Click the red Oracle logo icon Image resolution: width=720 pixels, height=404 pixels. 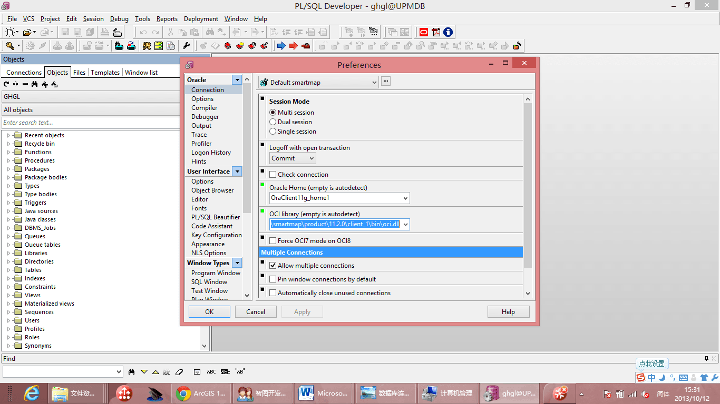tap(424, 32)
